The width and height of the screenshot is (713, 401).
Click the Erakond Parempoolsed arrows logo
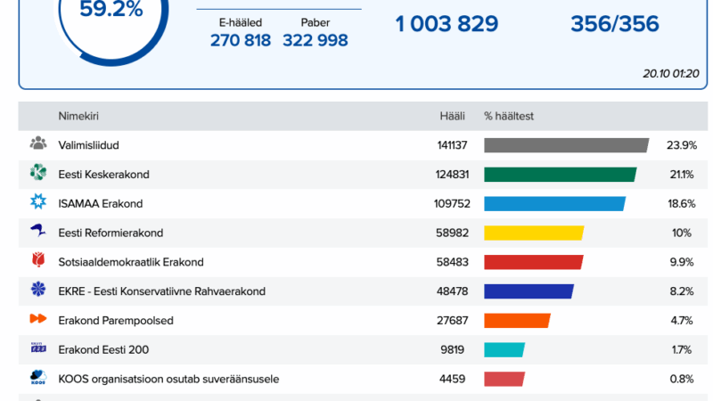pos(38,319)
